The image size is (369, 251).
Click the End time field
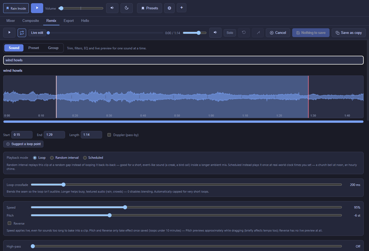(x=54, y=135)
